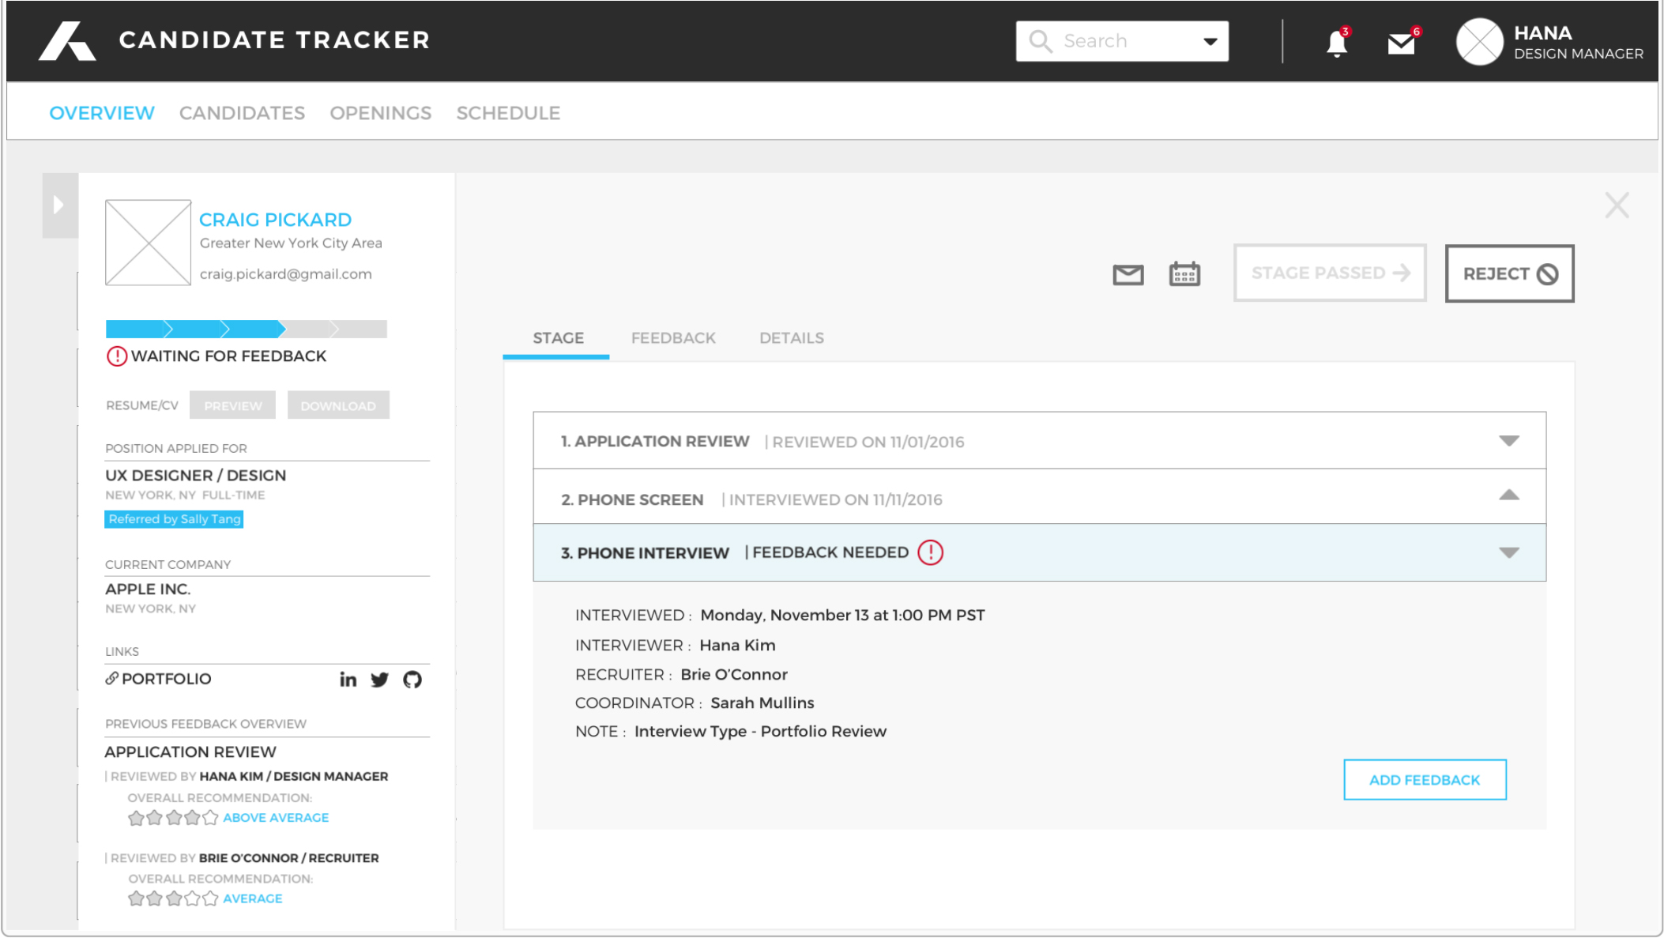Click Referred by Sally Tang tag
The height and width of the screenshot is (938, 1664).
pos(174,519)
